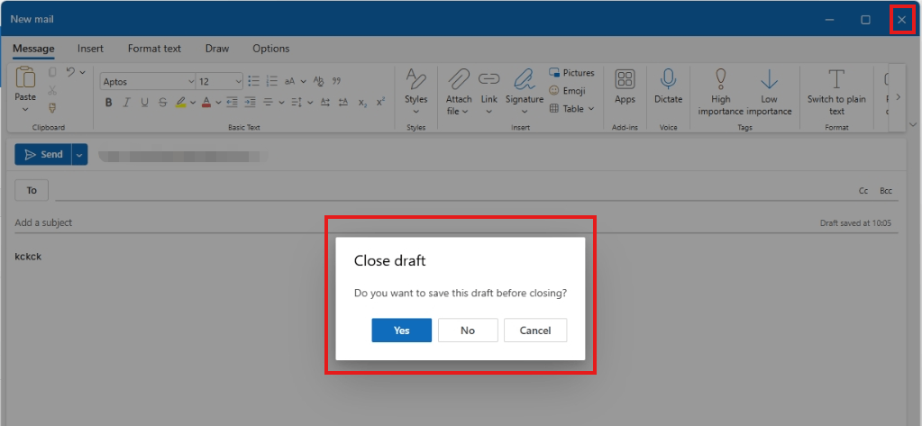
Task: Expand the Undo options chevron
Action: pyautogui.click(x=82, y=72)
